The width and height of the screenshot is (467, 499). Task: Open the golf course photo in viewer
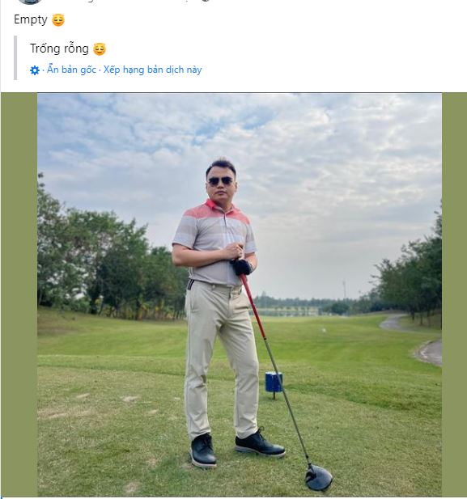pos(240,294)
